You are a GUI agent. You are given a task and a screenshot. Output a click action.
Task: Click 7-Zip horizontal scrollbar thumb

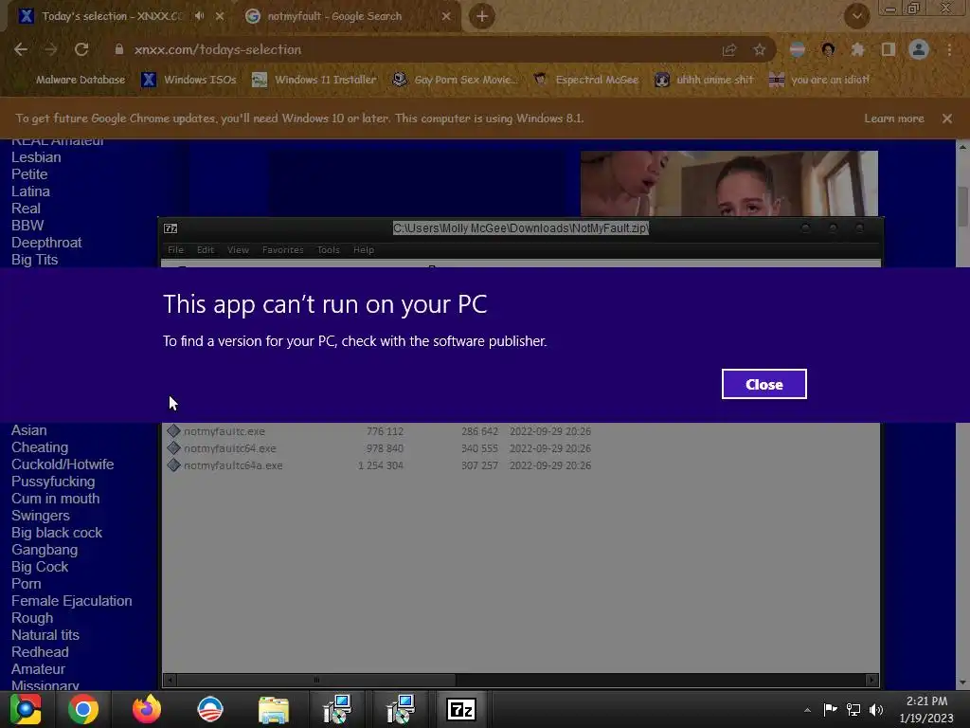click(x=316, y=680)
